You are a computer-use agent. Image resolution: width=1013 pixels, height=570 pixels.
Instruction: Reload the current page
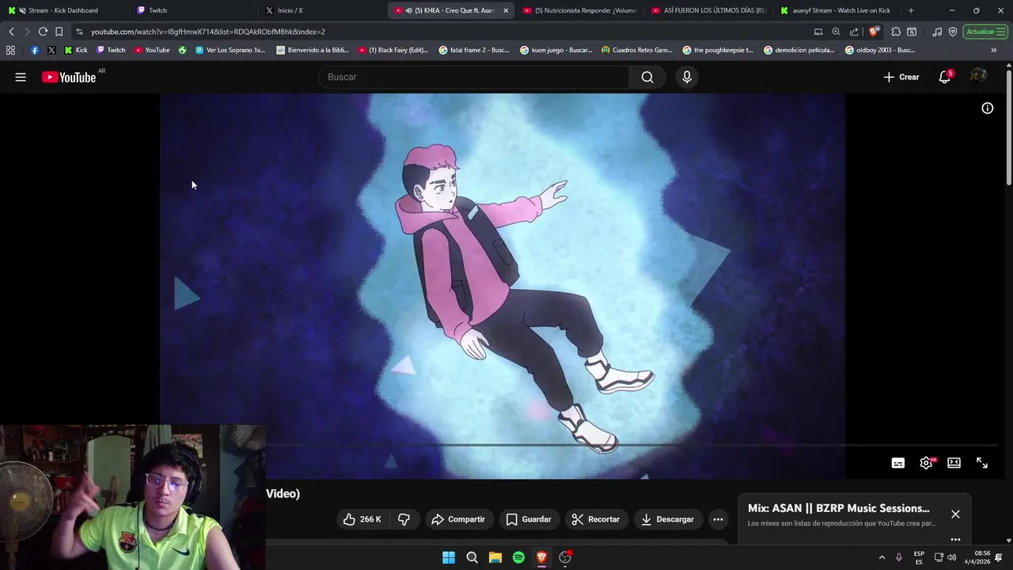(x=43, y=32)
